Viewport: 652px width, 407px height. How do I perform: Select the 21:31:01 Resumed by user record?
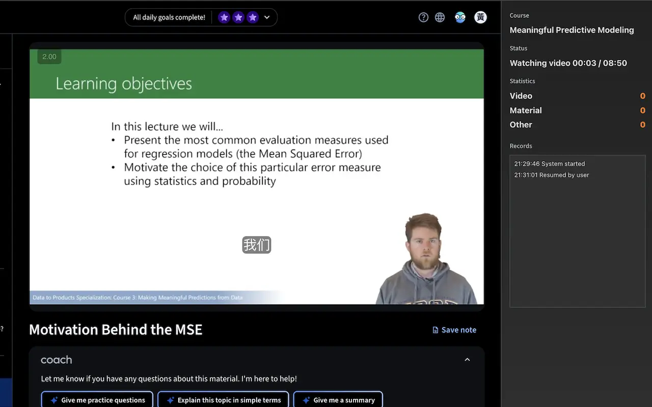coord(552,175)
